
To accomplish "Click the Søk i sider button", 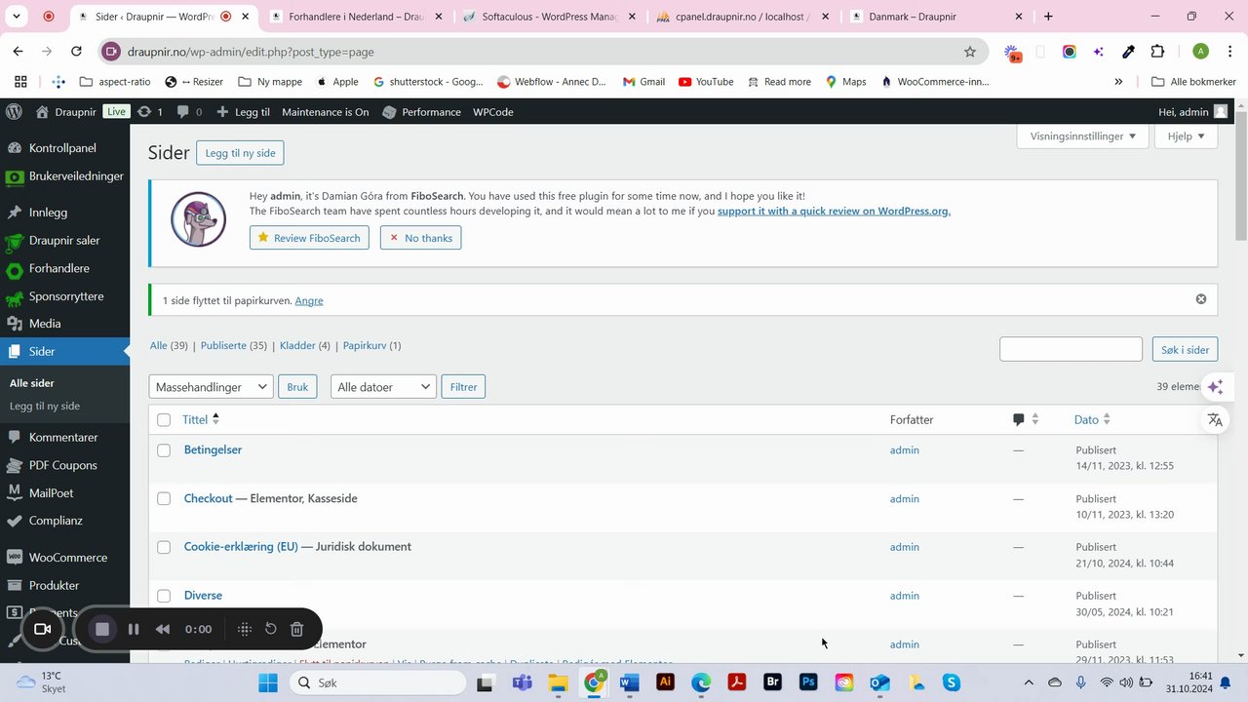I will (x=1185, y=349).
